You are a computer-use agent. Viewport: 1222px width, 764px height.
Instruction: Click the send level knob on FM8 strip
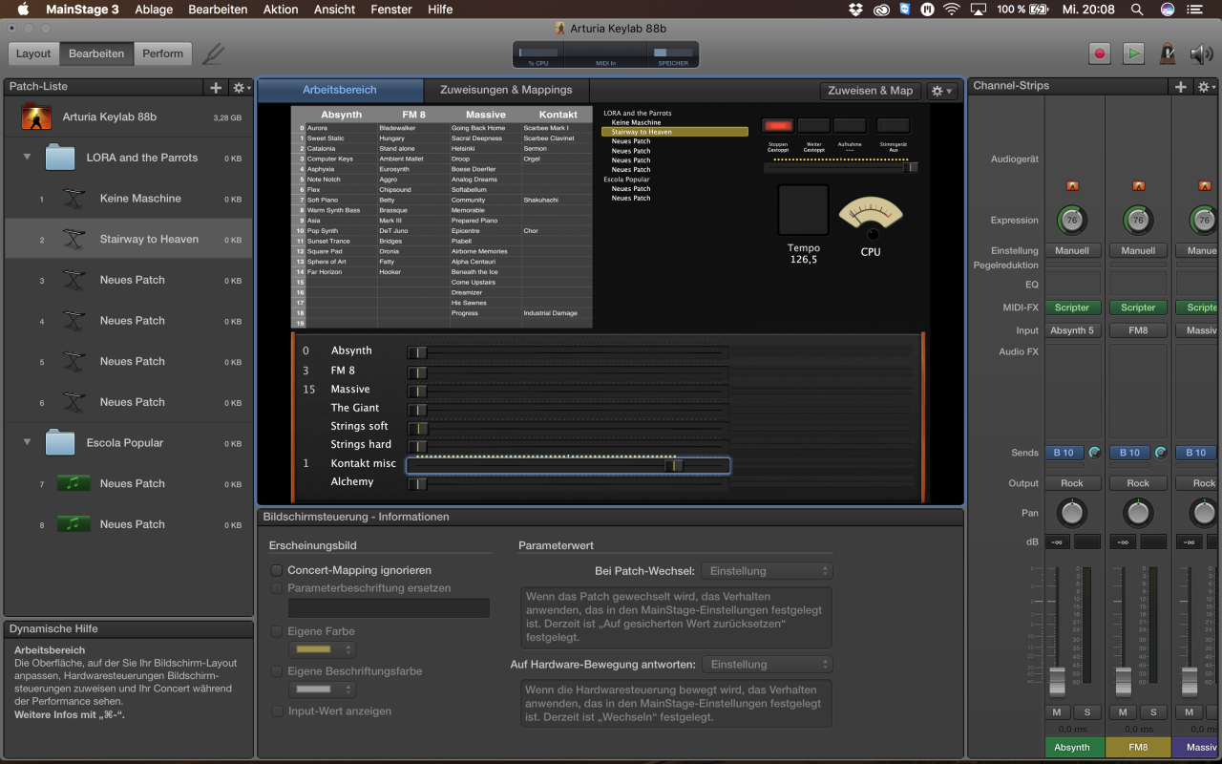tap(1160, 453)
